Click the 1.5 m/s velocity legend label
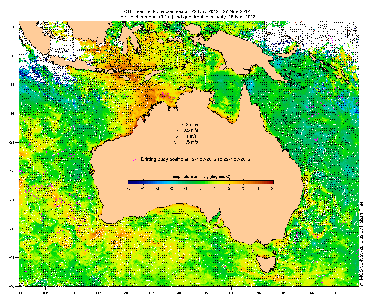This screenshot has width=378, height=308. point(191,142)
